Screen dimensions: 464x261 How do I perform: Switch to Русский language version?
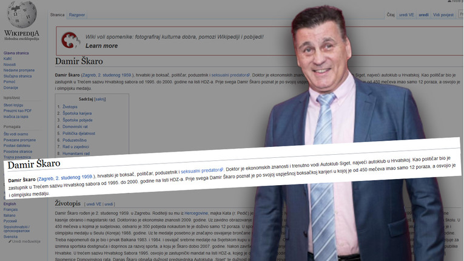pos(10,221)
